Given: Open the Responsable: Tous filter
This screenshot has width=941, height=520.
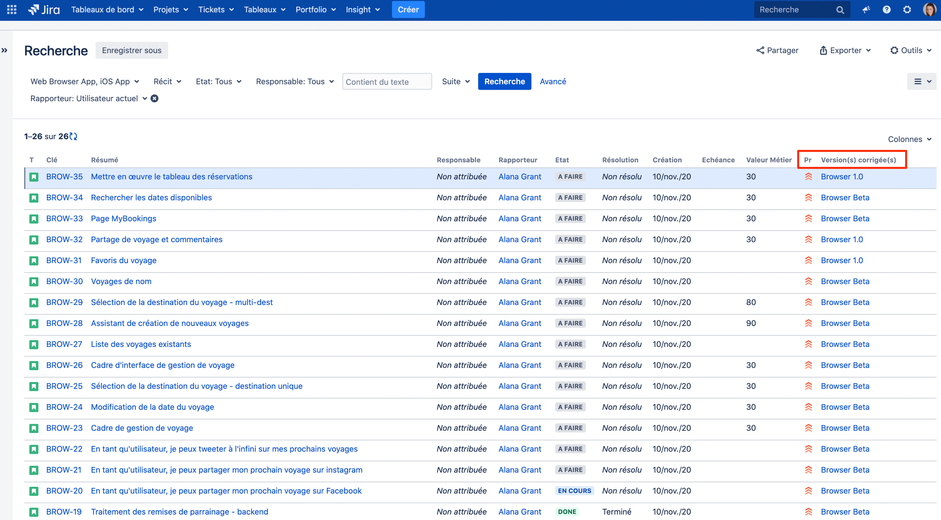Looking at the screenshot, I should click(294, 81).
